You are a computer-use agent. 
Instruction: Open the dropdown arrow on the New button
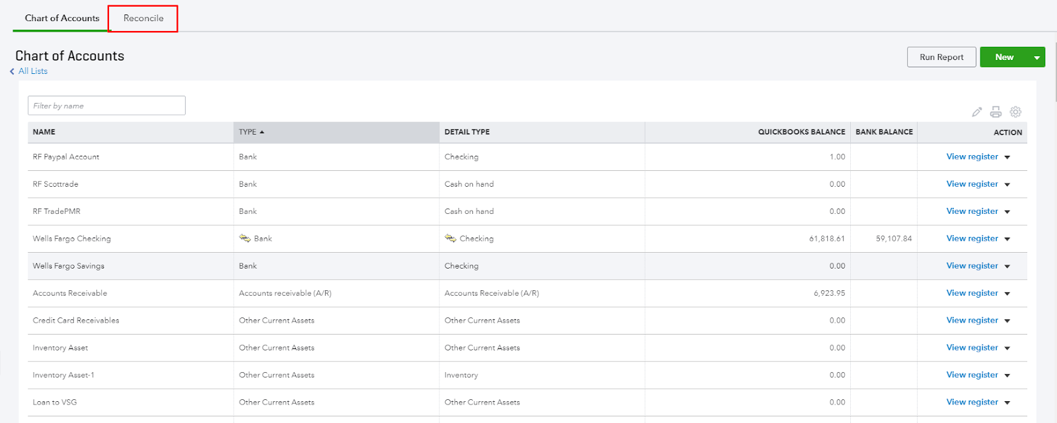1037,57
